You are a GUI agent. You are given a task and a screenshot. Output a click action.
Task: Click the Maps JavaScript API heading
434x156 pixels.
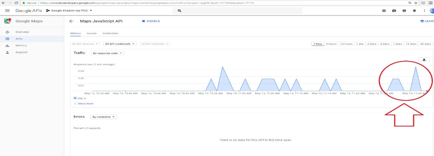click(101, 21)
